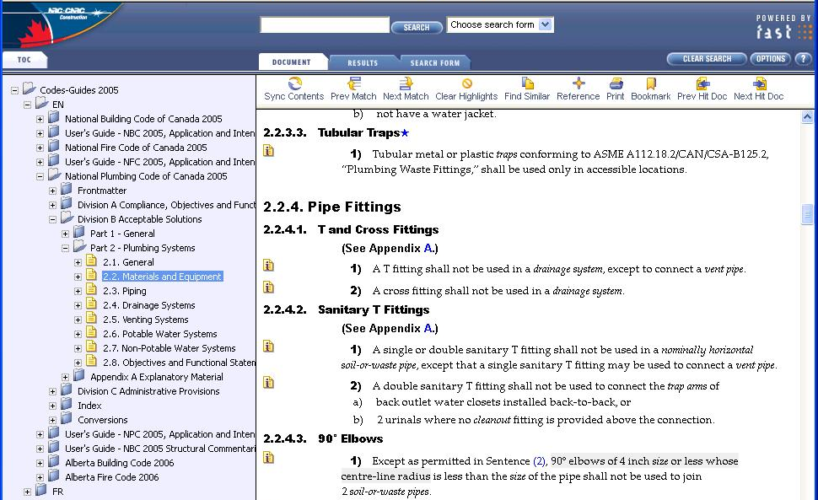This screenshot has width=818, height=500.
Task: Click the document vertical scrollbar thumb
Action: [807, 214]
